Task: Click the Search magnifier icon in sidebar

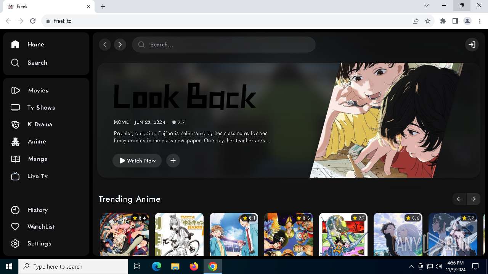Action: (x=15, y=63)
